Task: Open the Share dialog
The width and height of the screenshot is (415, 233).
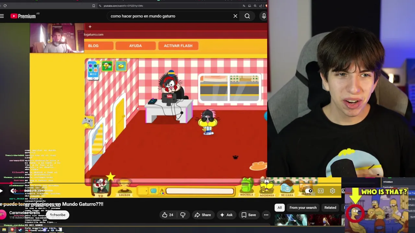Action: [x=203, y=215]
